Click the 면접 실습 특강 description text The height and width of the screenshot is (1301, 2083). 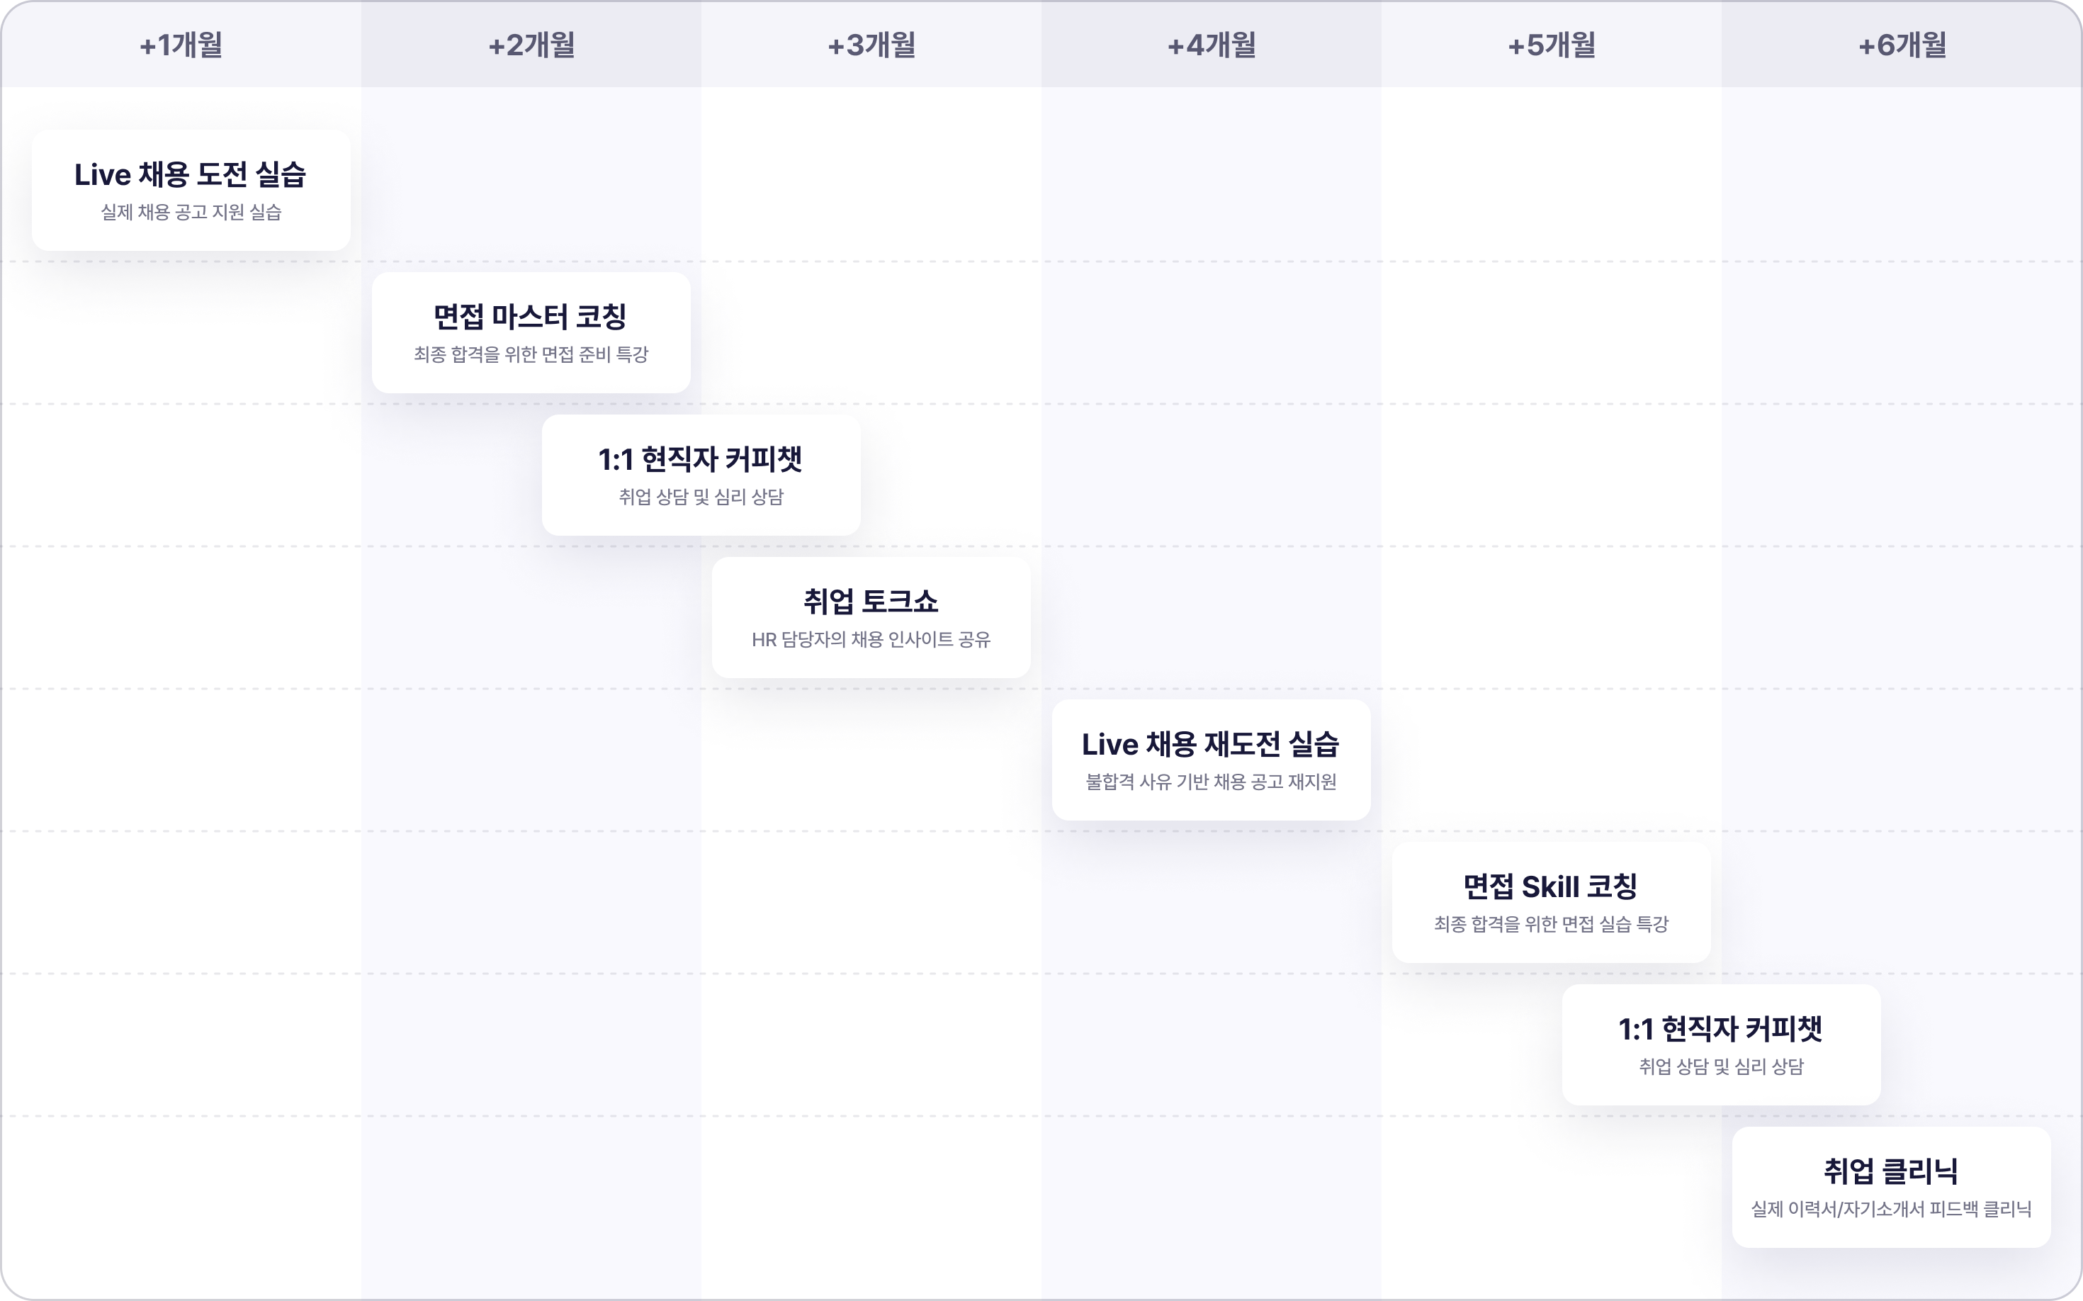pos(1550,924)
